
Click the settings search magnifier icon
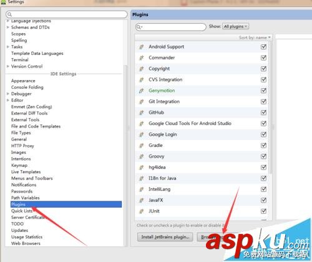click(9, 14)
